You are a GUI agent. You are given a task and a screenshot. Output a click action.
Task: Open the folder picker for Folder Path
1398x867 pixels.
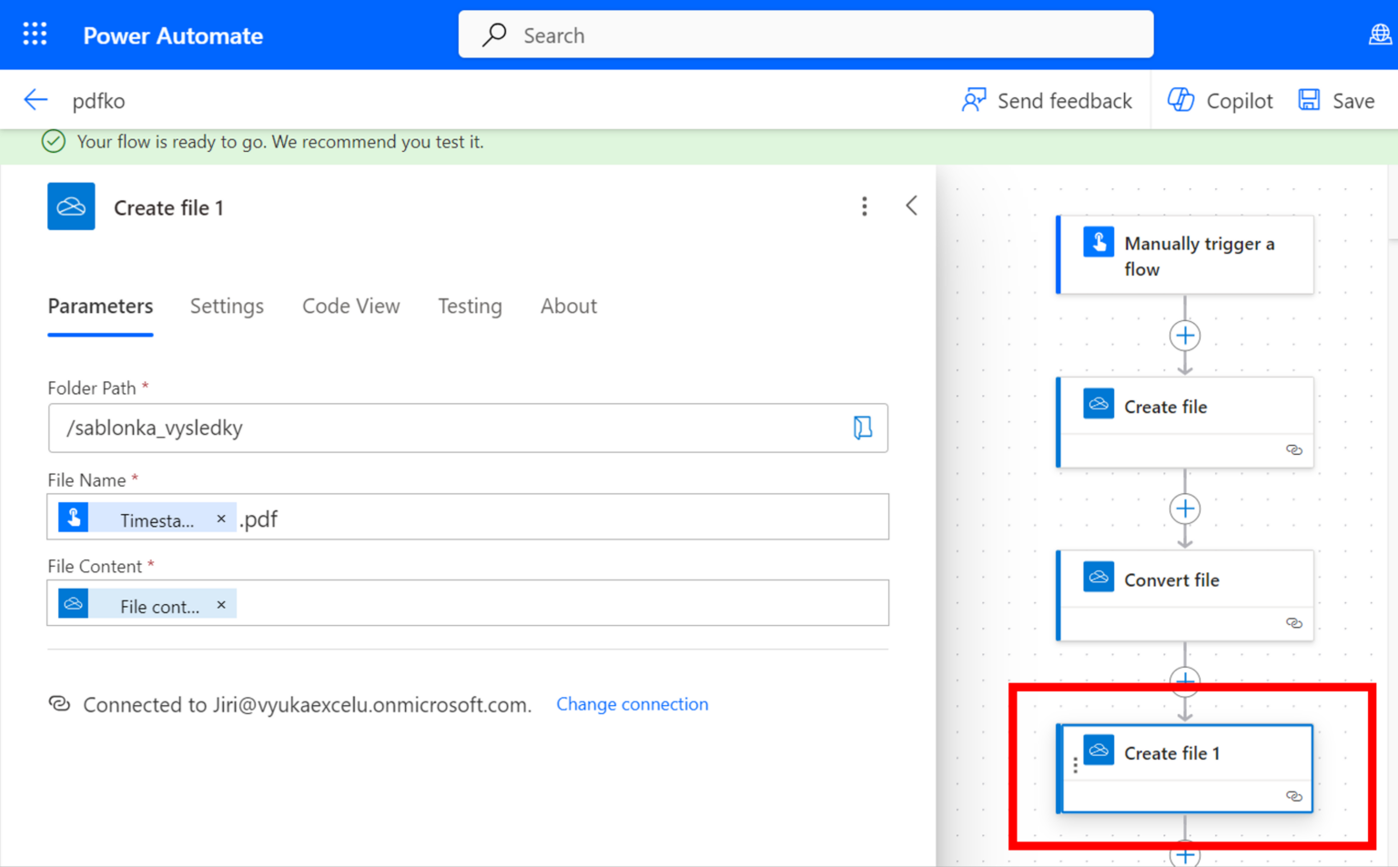tap(863, 428)
